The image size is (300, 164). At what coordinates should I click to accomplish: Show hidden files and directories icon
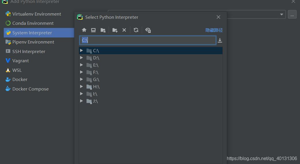point(148,30)
